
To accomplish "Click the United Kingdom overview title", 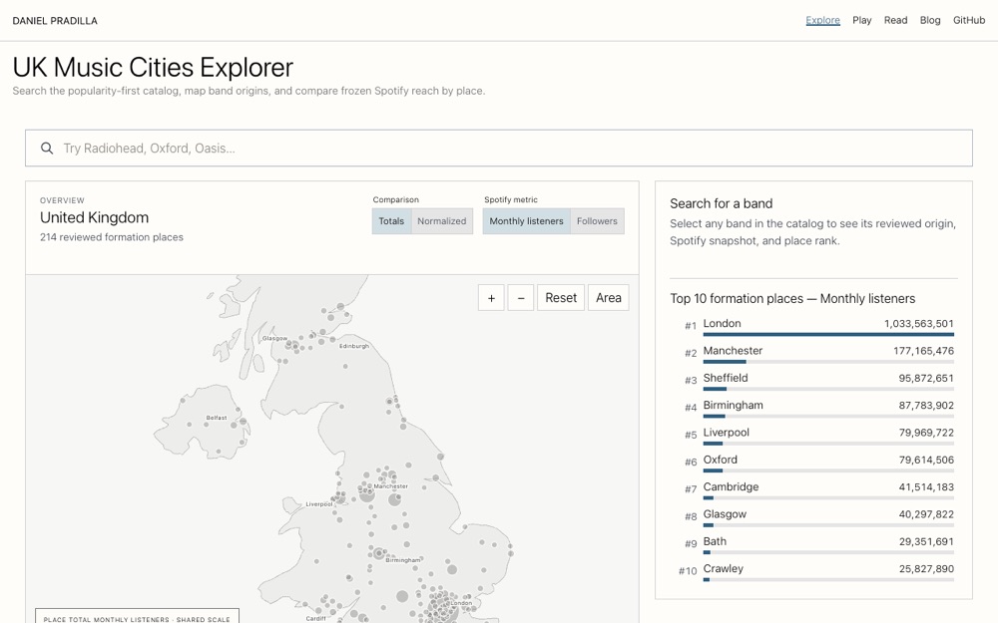I will pyautogui.click(x=94, y=217).
